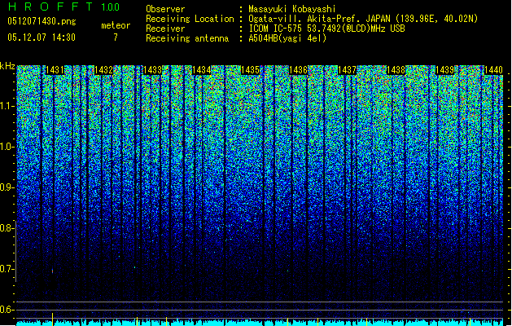The width and height of the screenshot is (512, 326).
Task: Click the 1439 time marker
Action: [x=444, y=70]
